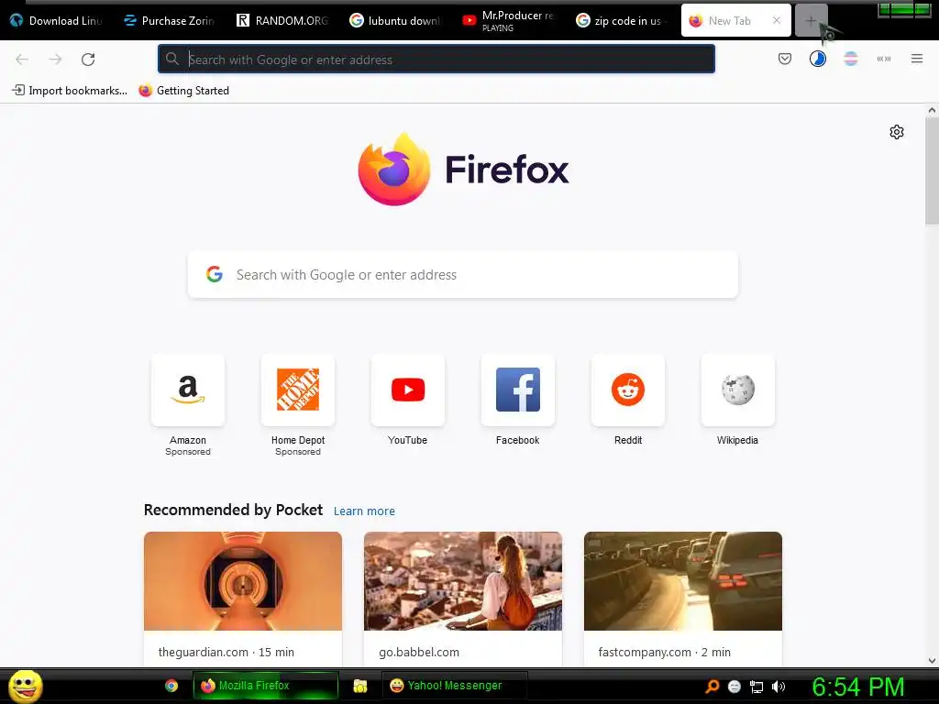Open theguardian.com Pocket story thumbnail

(243, 580)
